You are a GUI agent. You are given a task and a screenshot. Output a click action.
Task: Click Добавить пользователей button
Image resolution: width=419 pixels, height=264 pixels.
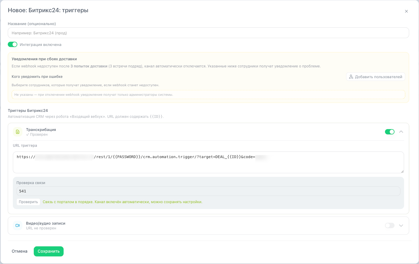(376, 77)
